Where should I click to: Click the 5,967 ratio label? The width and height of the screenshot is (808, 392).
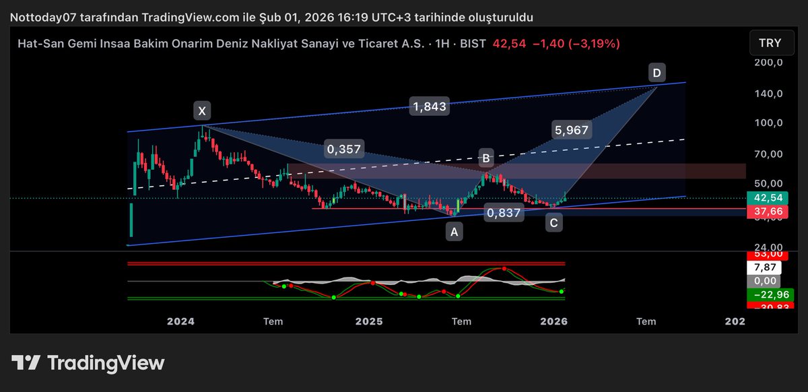pyautogui.click(x=572, y=130)
